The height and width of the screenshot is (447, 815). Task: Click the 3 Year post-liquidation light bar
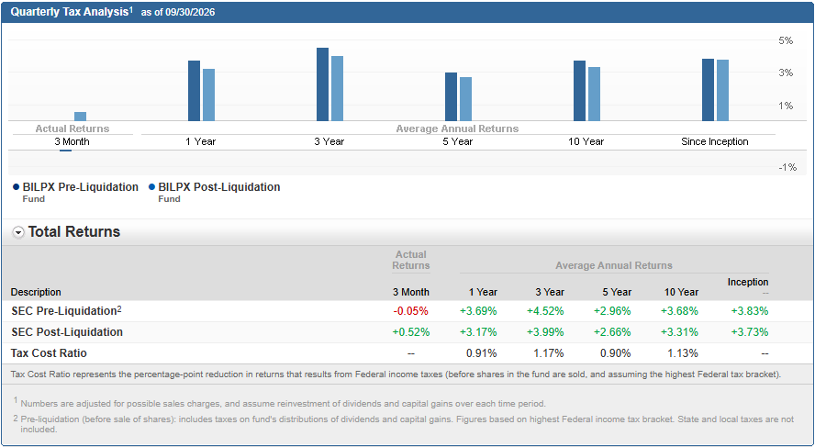pos(338,88)
